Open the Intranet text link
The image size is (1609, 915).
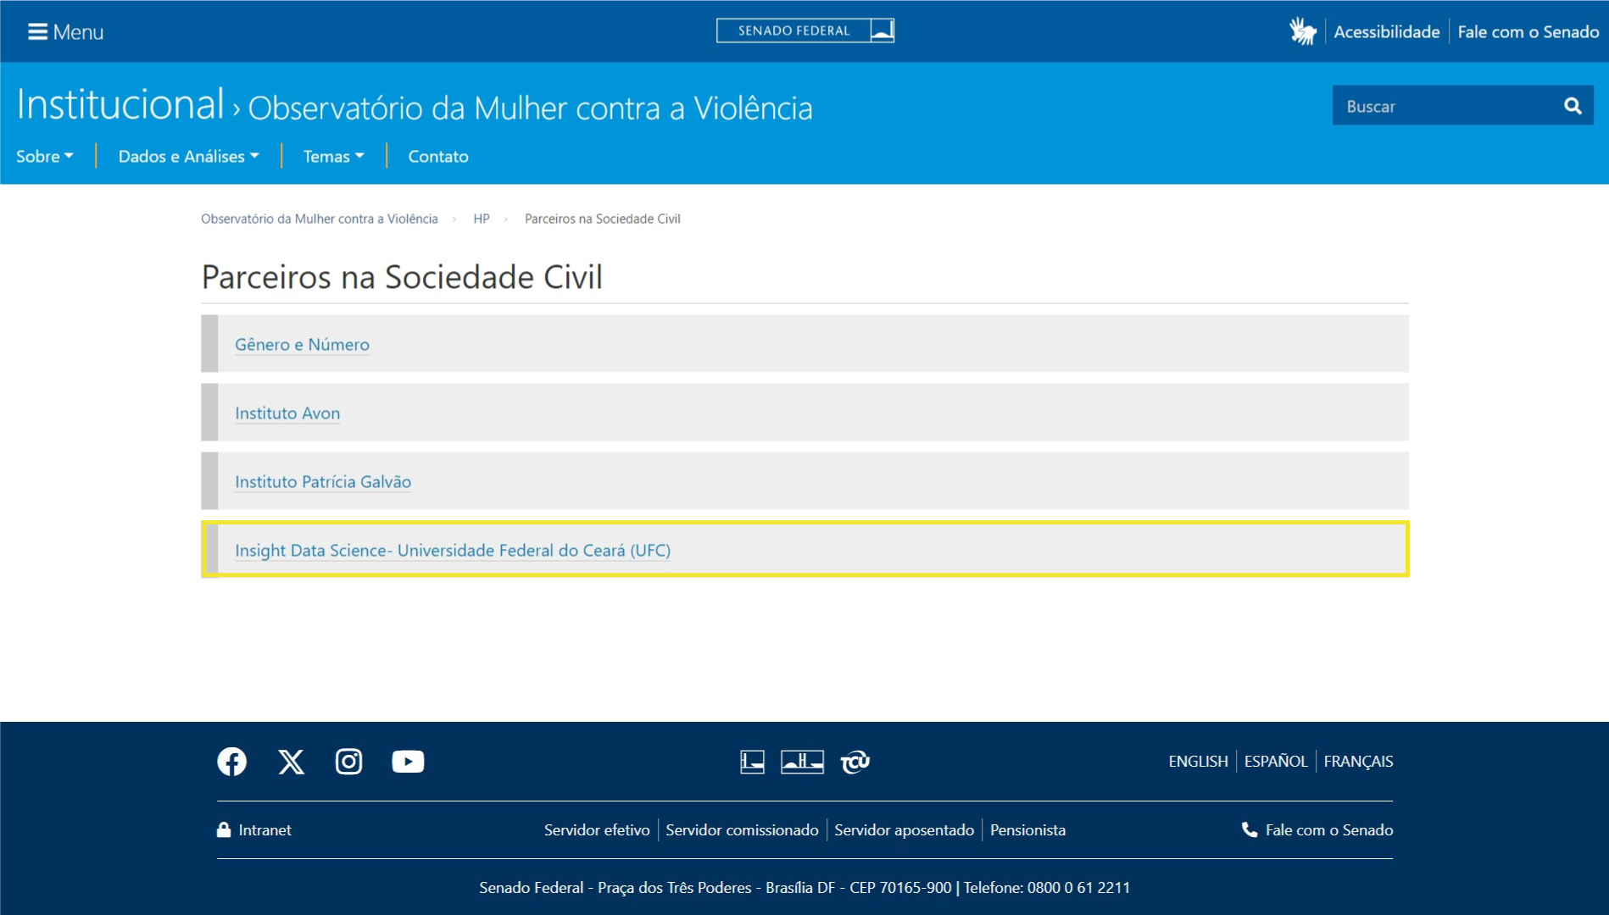tap(264, 829)
